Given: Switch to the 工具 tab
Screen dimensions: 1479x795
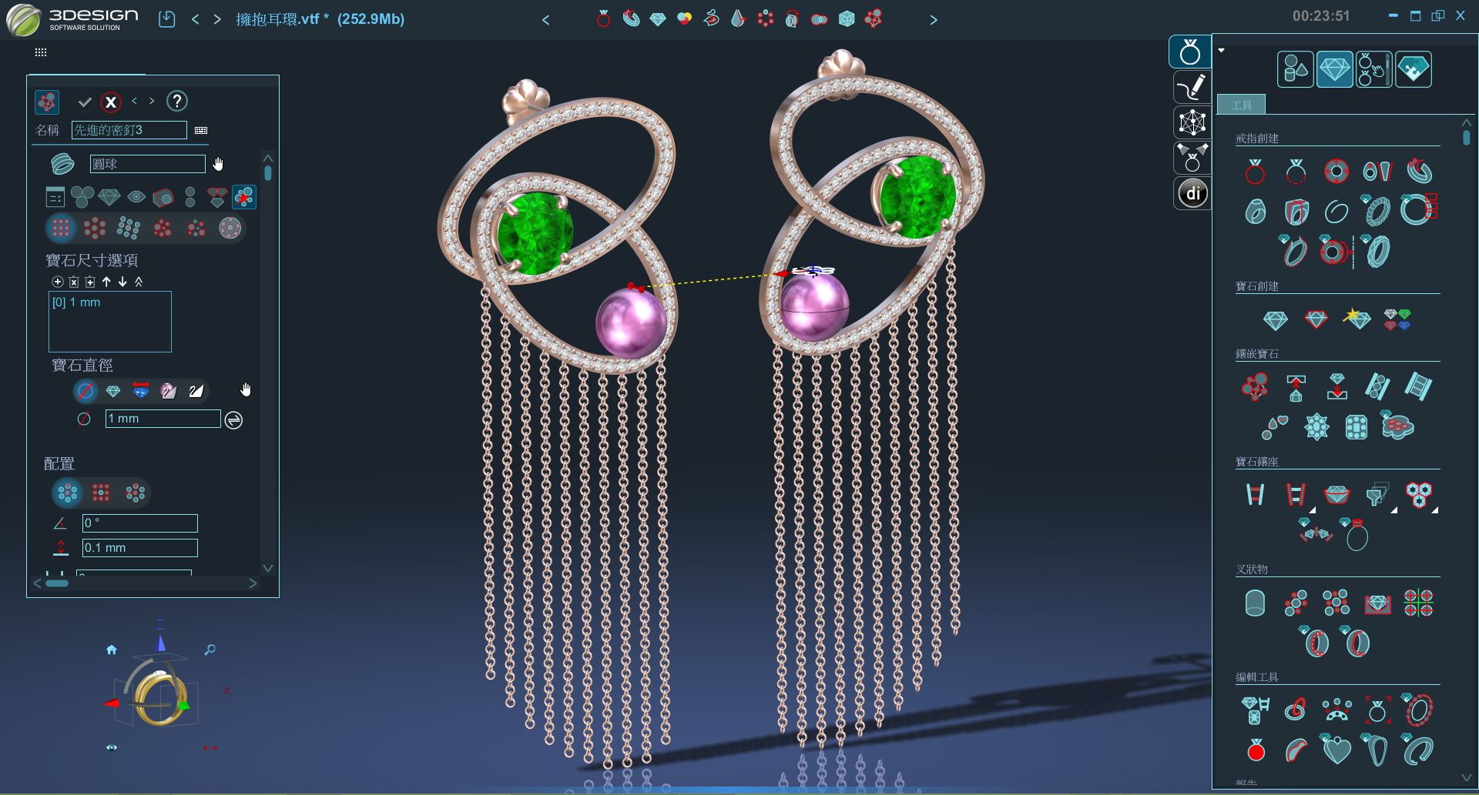Looking at the screenshot, I should click(1241, 105).
